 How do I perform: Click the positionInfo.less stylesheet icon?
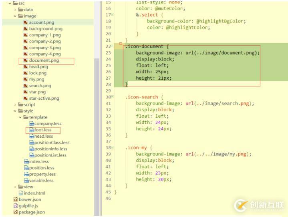tap(32, 149)
